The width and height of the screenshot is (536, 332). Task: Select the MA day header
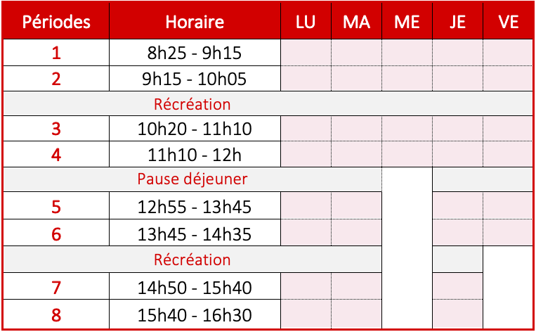(x=356, y=21)
